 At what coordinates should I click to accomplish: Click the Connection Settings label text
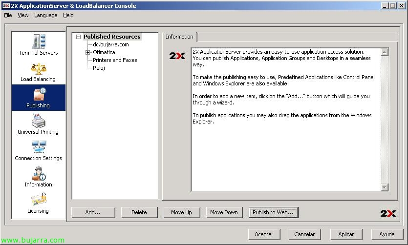(x=38, y=158)
